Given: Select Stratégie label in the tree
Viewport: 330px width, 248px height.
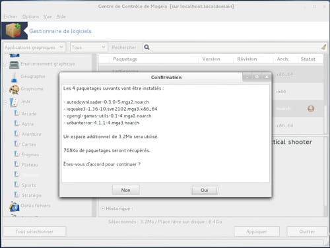Looking at the screenshot, I should click(32, 195).
